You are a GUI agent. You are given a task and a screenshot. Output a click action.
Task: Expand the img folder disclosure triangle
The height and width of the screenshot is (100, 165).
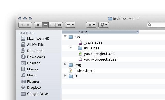(x=65, y=64)
